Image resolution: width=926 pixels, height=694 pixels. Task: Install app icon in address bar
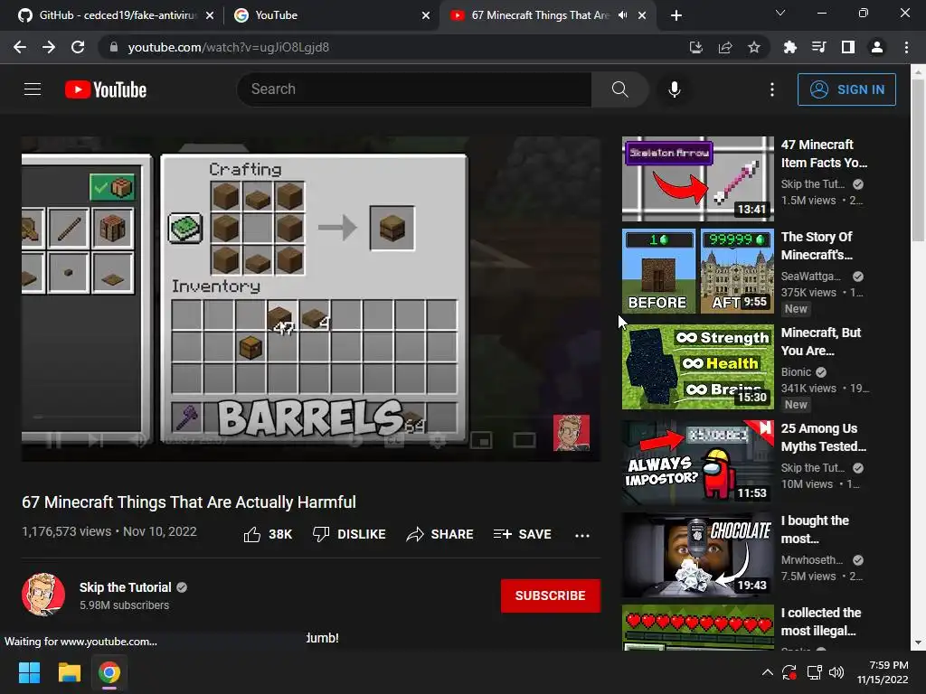point(696,47)
